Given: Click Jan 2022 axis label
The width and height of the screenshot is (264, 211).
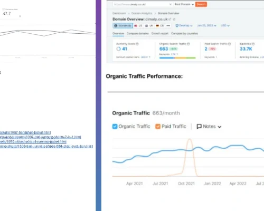Looking at the screenshot, I should coord(212,184).
